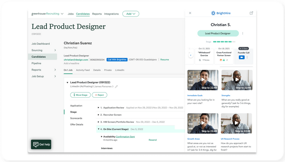285x162 pixels.
Task: Open Jobs in top navigation
Action: (71, 14)
